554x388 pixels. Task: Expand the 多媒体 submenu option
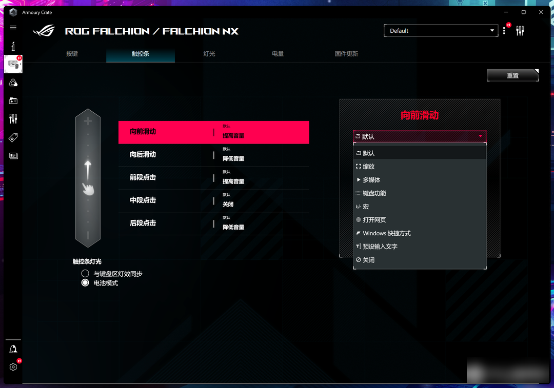420,180
